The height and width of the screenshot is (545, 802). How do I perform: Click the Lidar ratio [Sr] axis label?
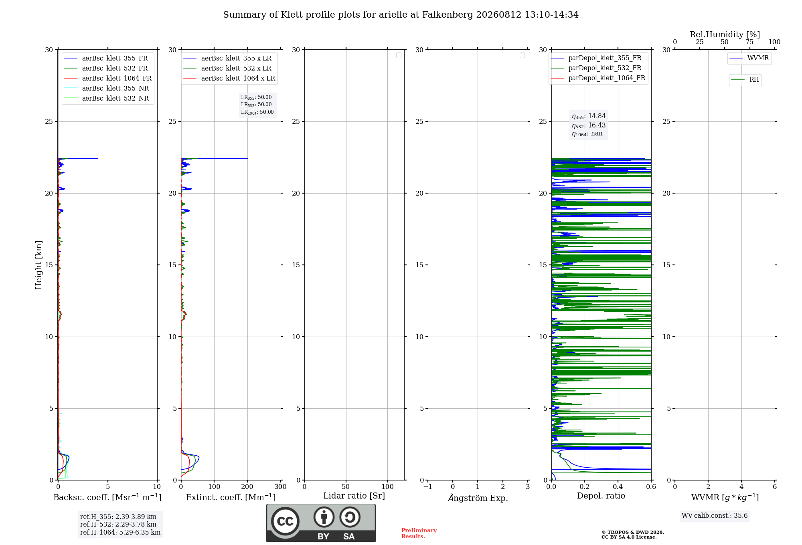[x=354, y=496]
